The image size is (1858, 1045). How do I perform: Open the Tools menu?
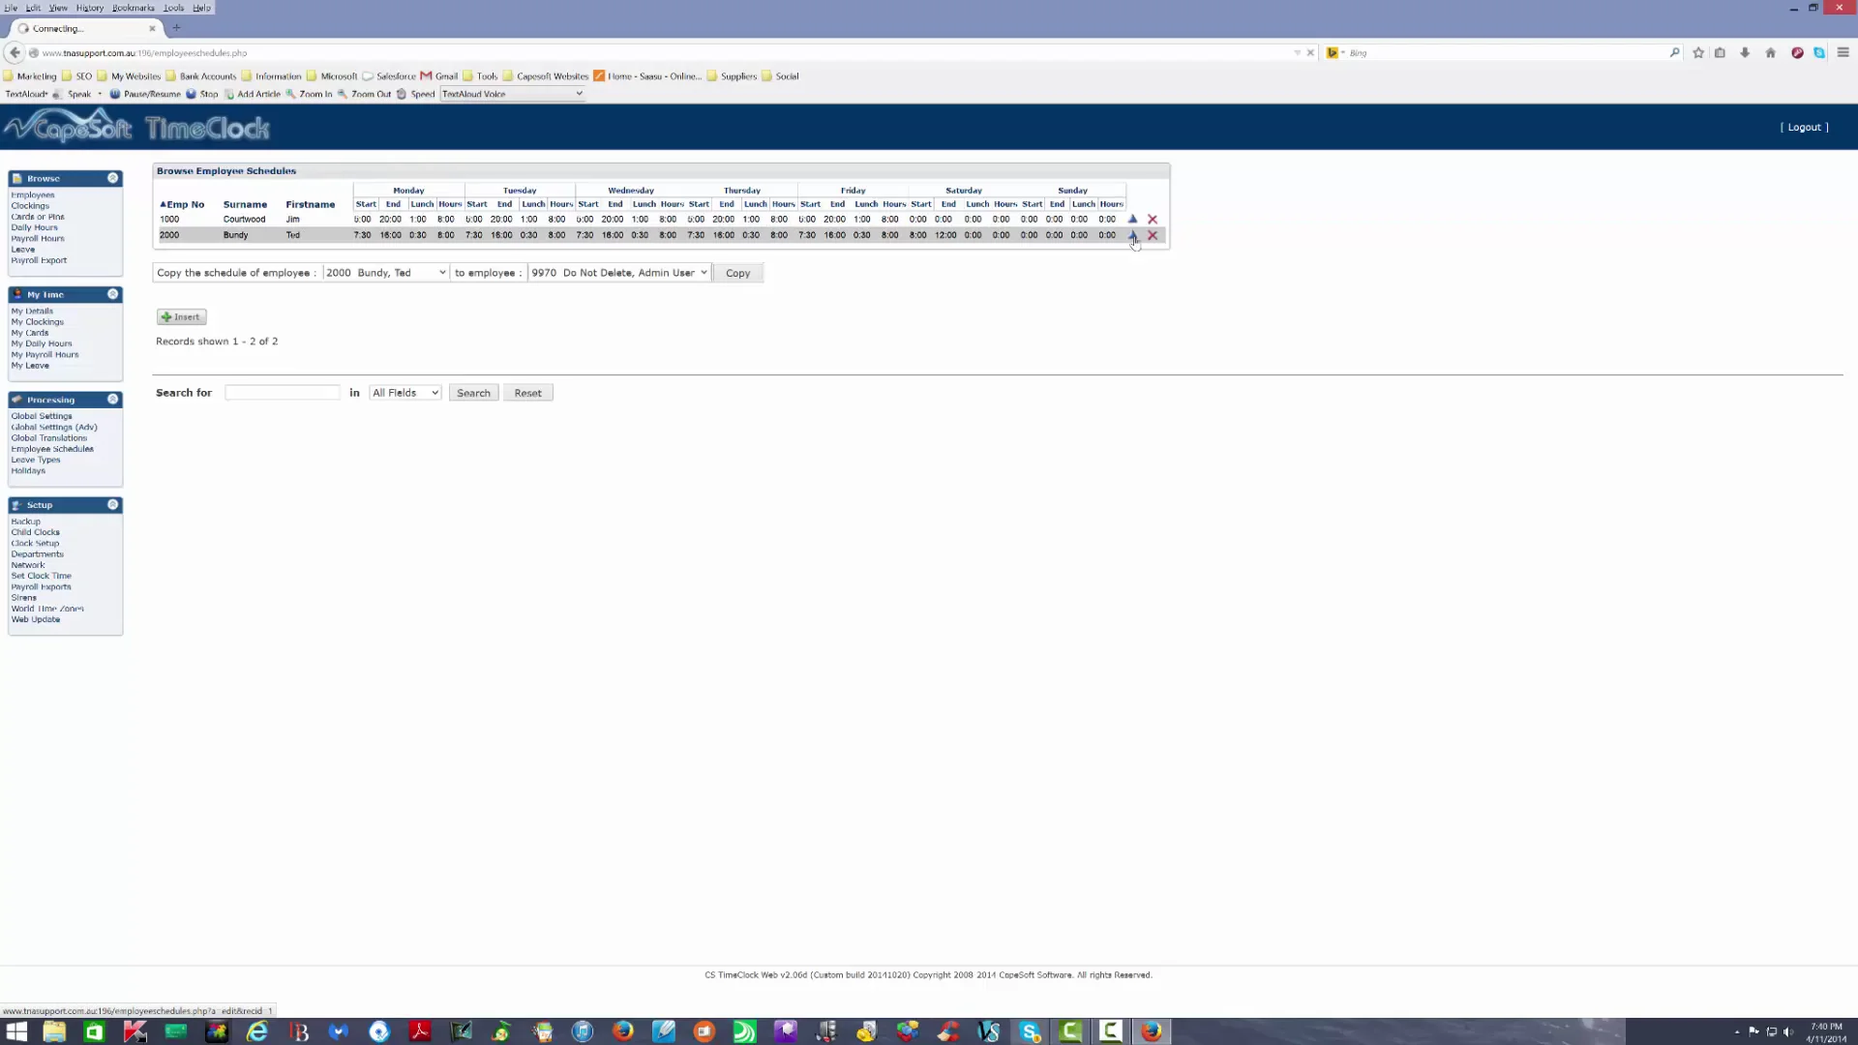pyautogui.click(x=173, y=8)
